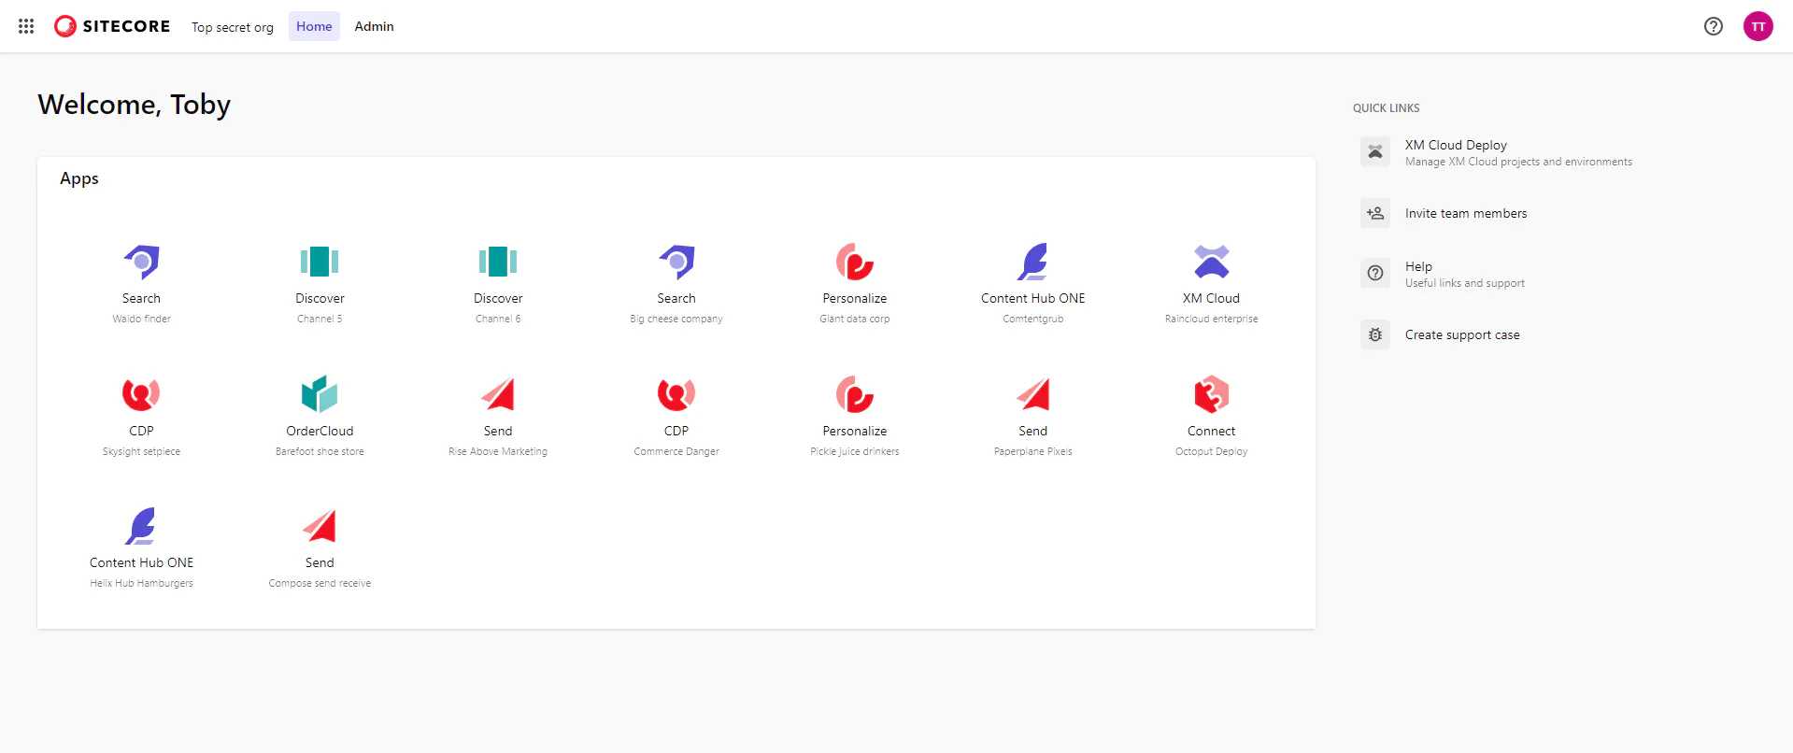Image resolution: width=1793 pixels, height=753 pixels.
Task: Open the help question mark icon in header
Action: (1714, 26)
